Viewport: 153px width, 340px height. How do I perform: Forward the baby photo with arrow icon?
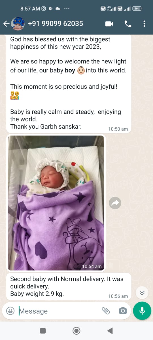click(115, 203)
